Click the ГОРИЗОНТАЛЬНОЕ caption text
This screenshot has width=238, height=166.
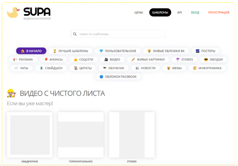[x=81, y=162]
